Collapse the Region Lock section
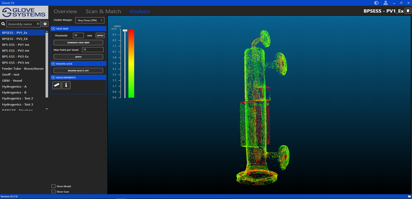 coord(53,64)
